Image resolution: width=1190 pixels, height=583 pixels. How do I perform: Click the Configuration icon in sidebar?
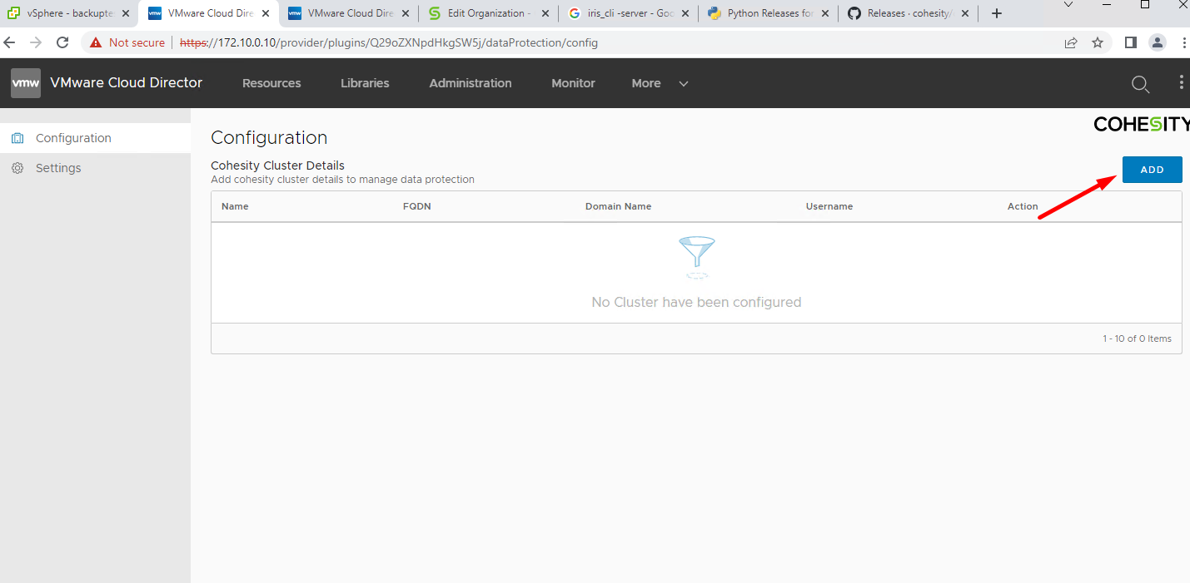coord(17,138)
